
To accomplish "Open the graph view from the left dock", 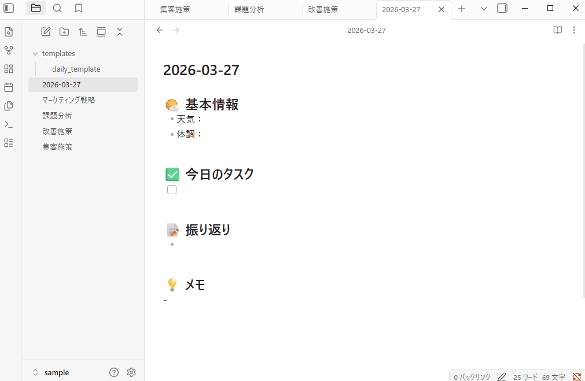I will click(9, 50).
